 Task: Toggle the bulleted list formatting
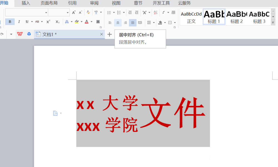coord(110,12)
